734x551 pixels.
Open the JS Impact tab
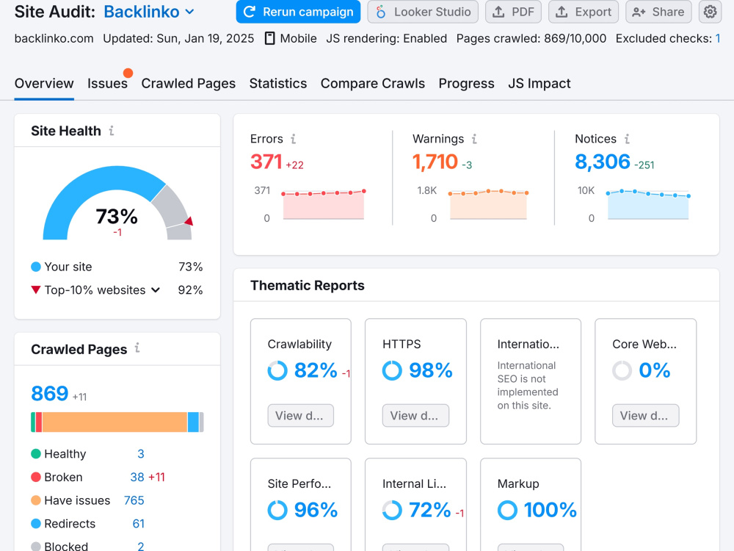(x=539, y=84)
